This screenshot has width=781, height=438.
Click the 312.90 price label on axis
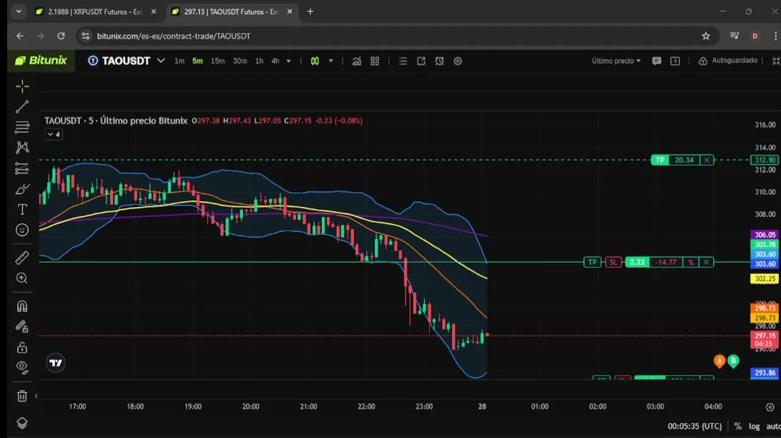coord(765,160)
